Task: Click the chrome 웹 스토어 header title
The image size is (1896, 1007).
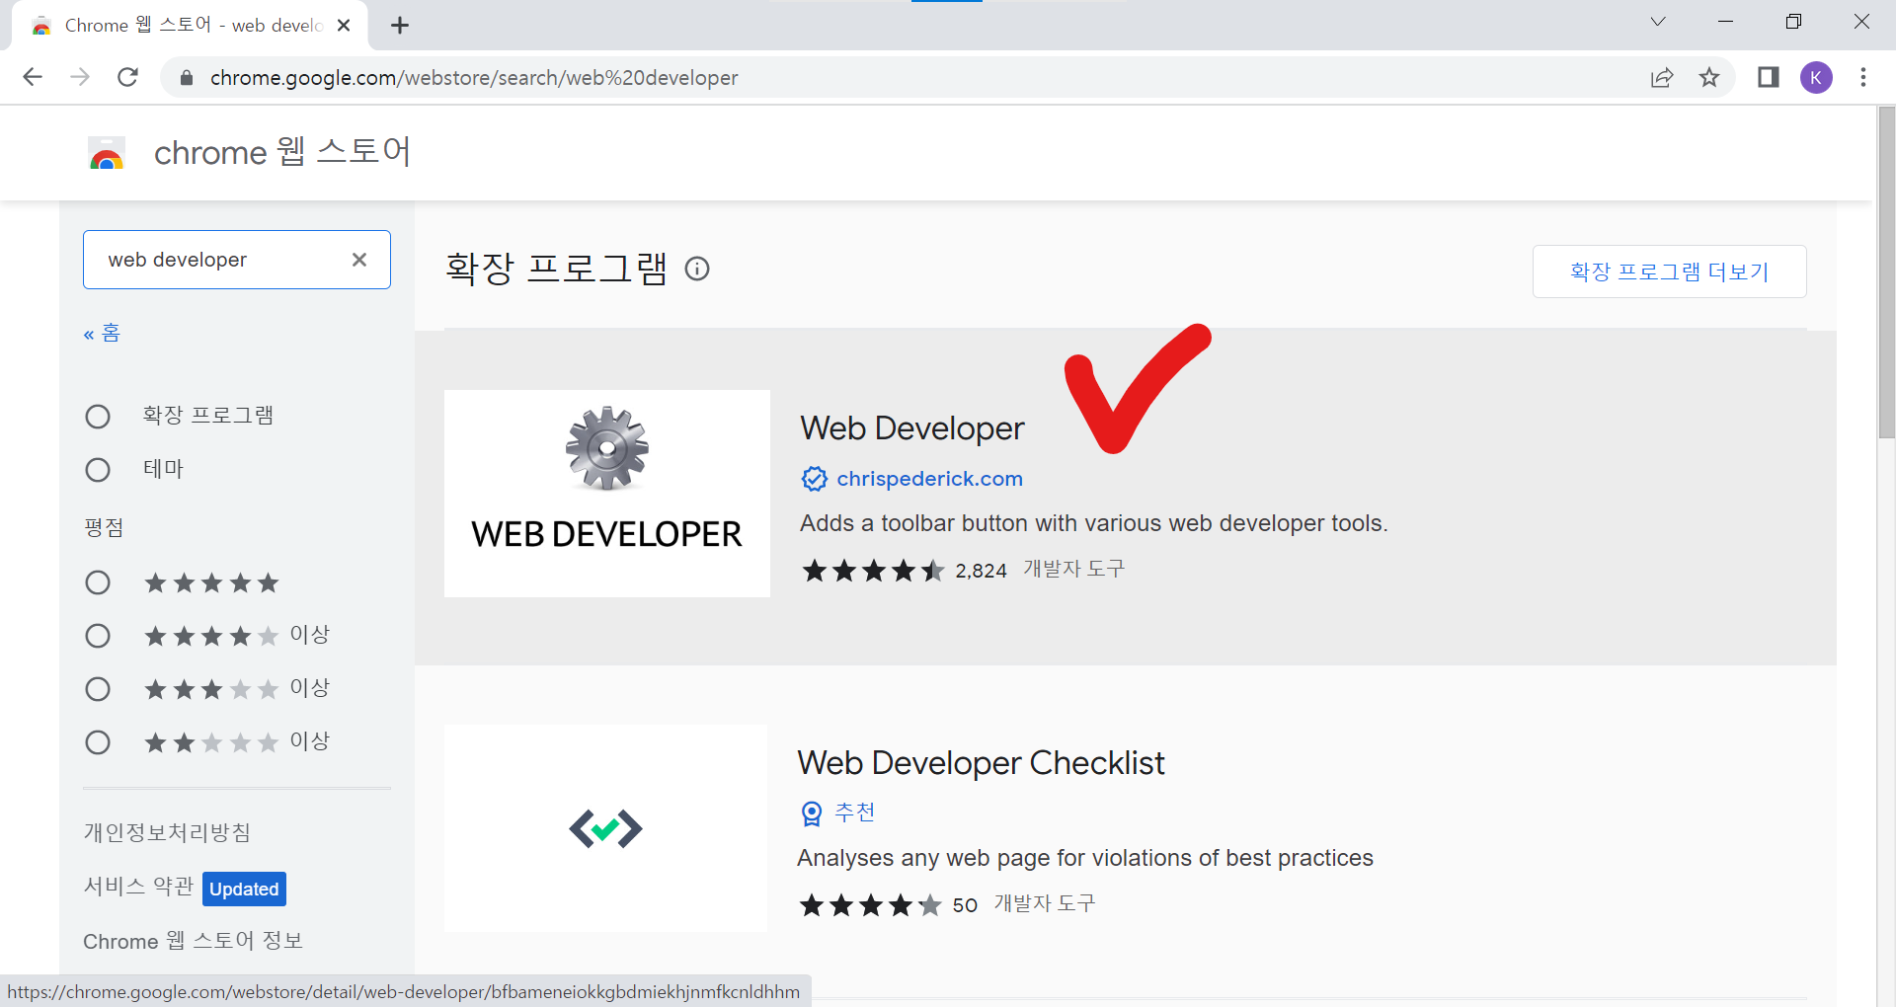Action: click(x=282, y=152)
